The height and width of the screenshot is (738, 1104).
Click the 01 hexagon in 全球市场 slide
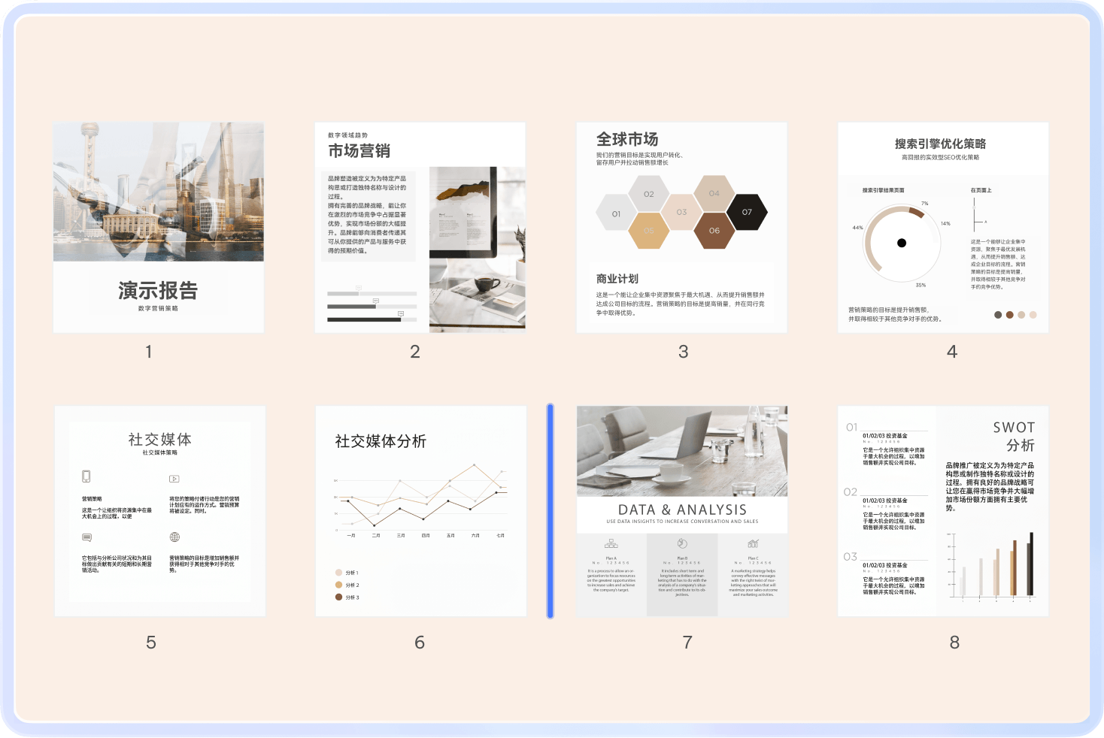pyautogui.click(x=616, y=214)
